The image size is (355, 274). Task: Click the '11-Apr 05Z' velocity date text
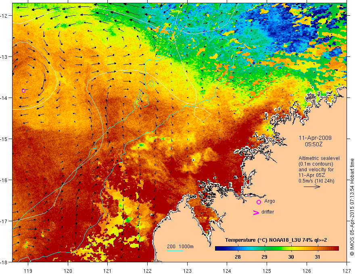312,175
